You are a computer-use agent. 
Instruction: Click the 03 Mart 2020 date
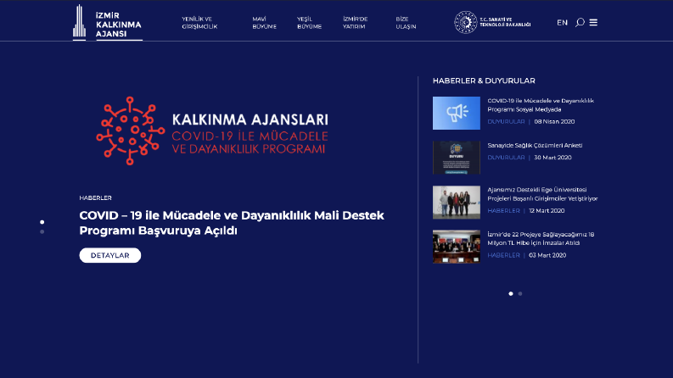[547, 255]
